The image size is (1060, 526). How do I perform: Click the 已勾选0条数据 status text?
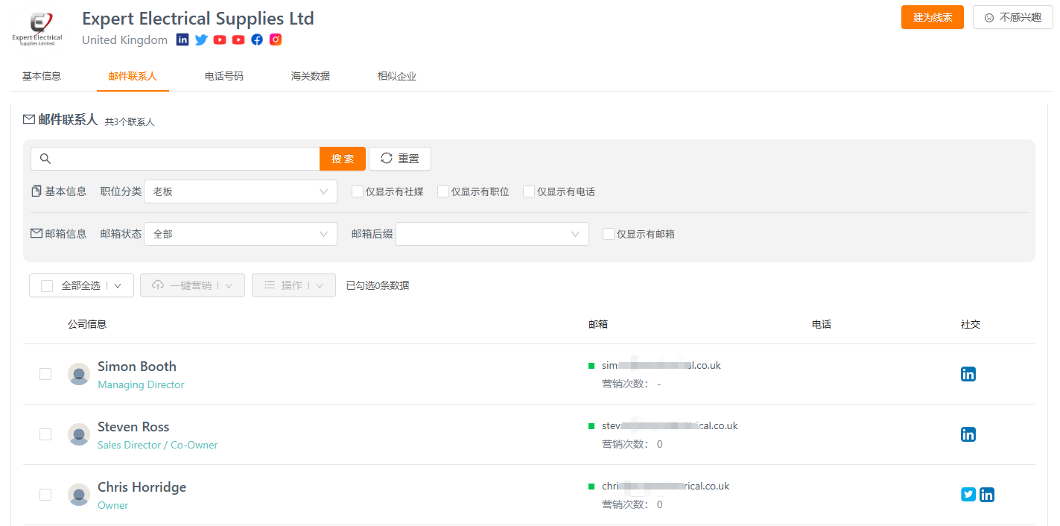pyautogui.click(x=378, y=285)
